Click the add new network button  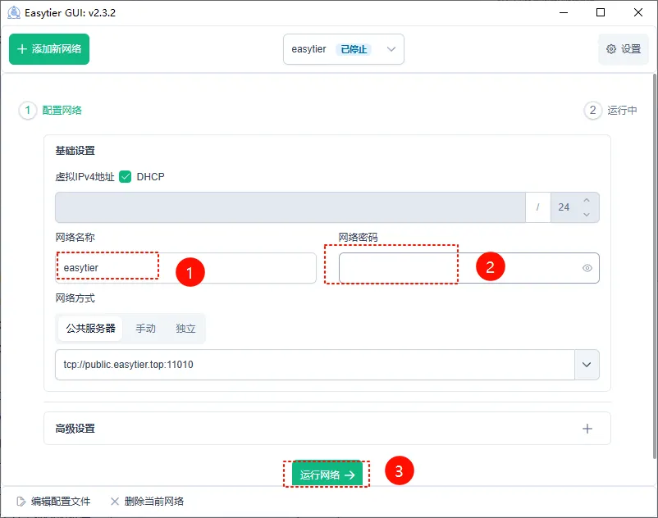49,49
